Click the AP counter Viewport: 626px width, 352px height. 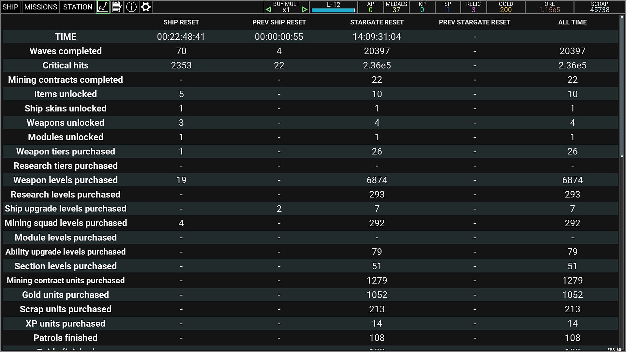(x=370, y=7)
